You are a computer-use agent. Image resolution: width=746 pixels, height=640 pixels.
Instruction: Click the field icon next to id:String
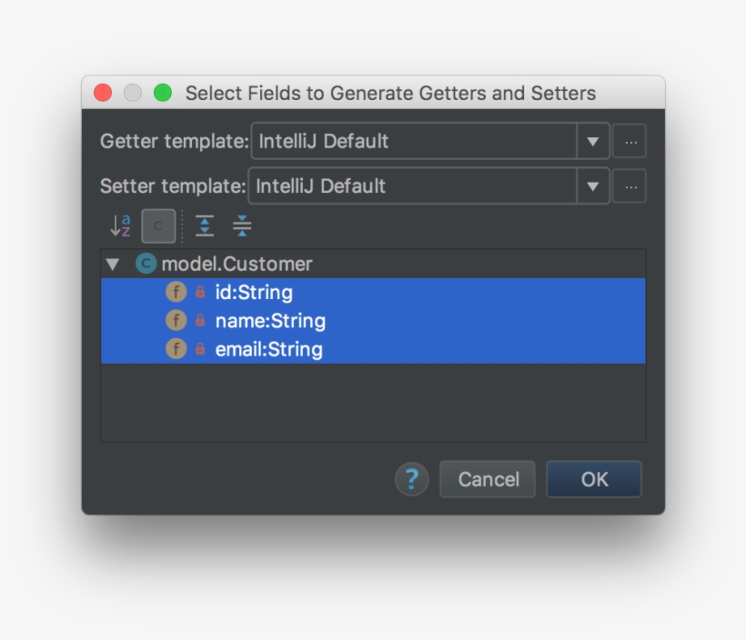176,292
